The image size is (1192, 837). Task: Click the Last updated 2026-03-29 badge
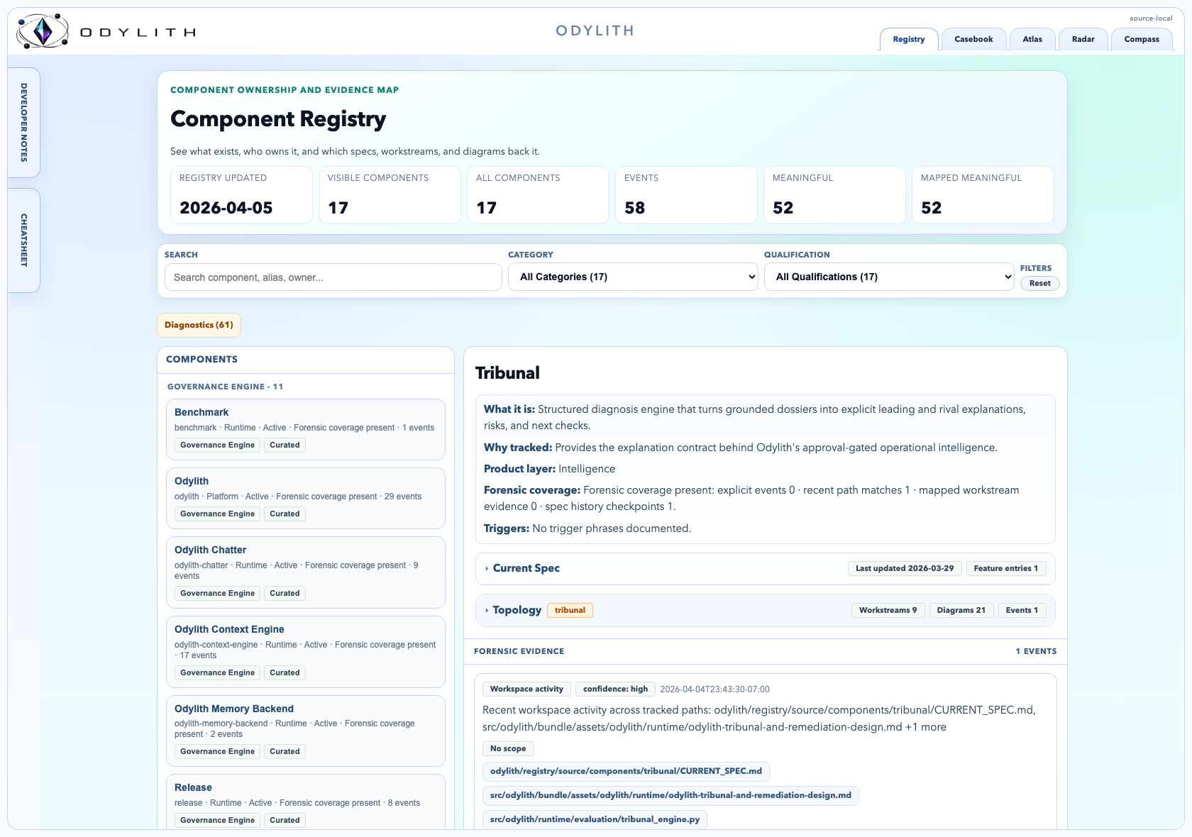point(905,568)
